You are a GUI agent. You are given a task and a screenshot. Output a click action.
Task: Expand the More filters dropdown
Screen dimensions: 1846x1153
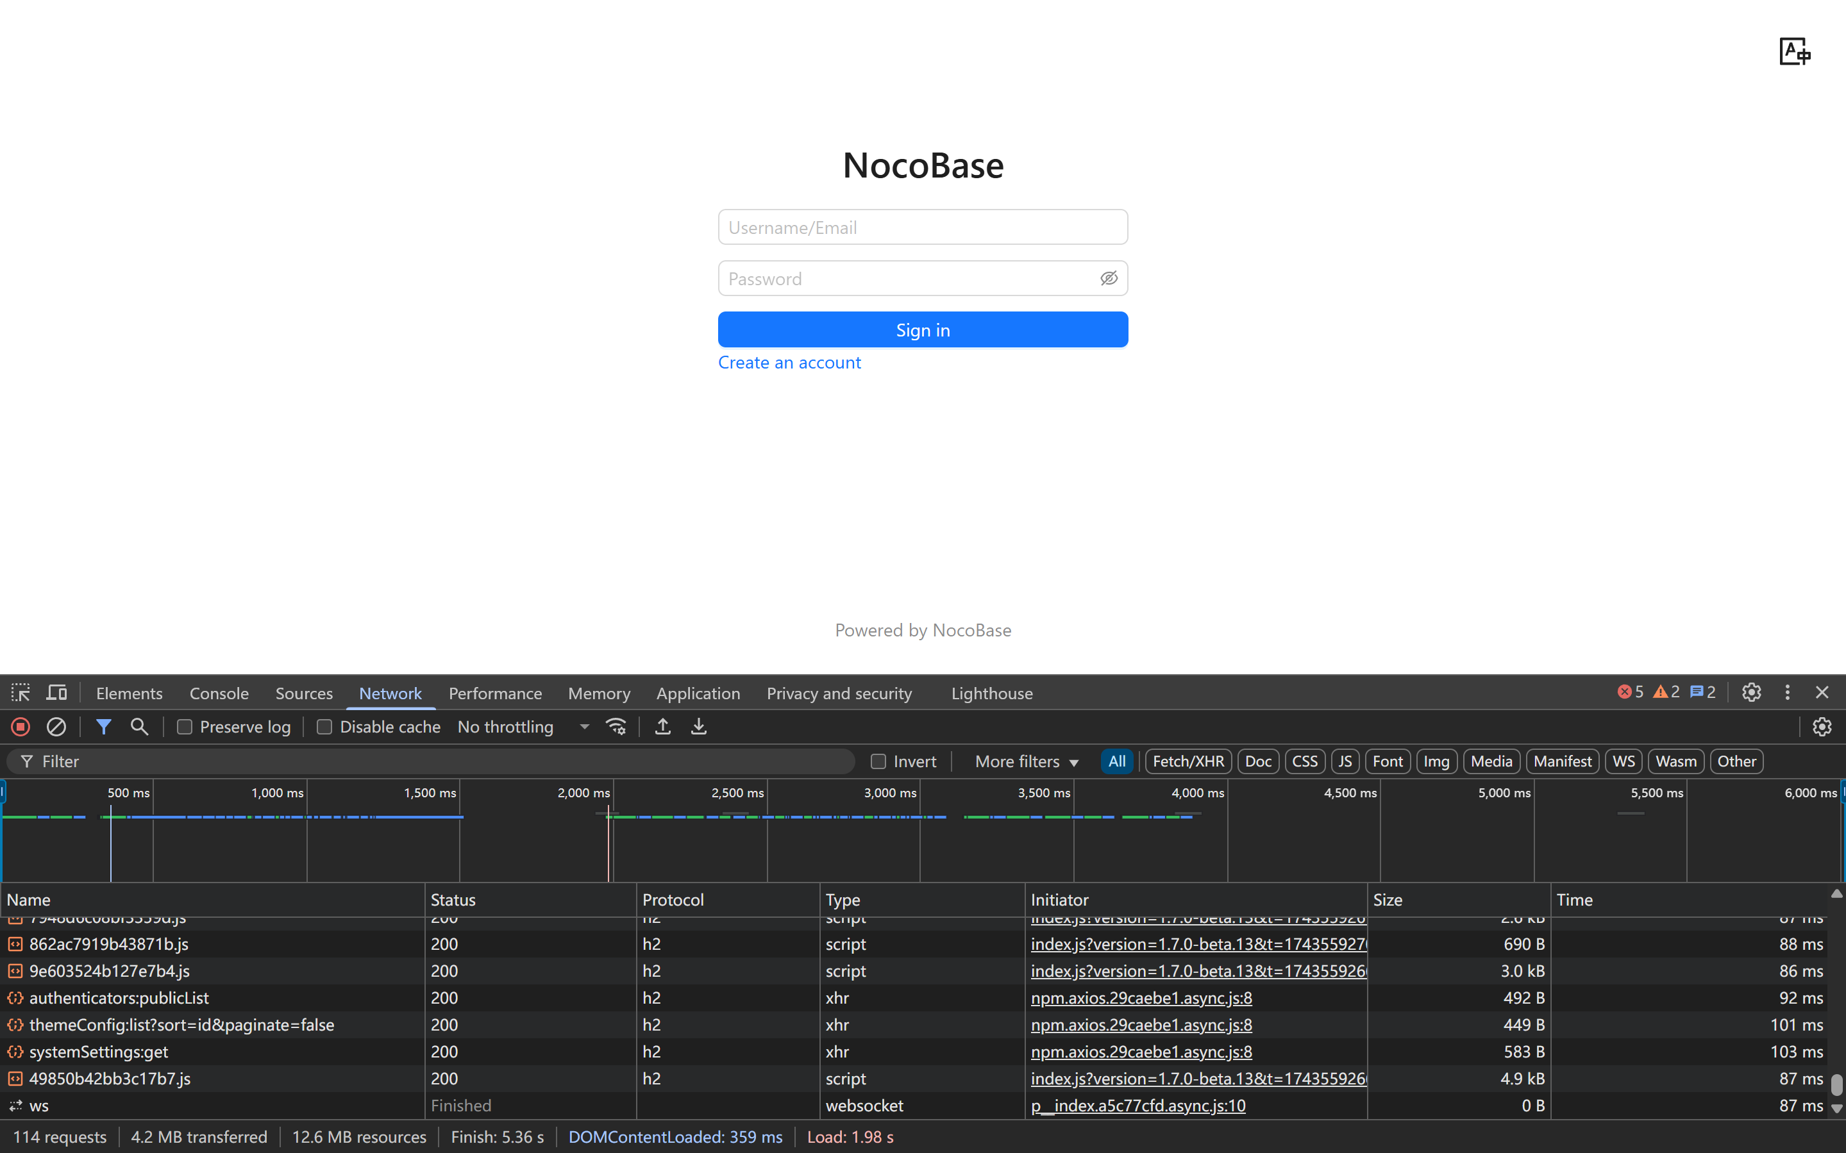pyautogui.click(x=1026, y=761)
